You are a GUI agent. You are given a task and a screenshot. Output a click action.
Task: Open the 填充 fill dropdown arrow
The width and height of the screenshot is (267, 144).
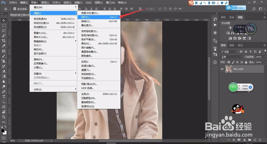[264, 62]
